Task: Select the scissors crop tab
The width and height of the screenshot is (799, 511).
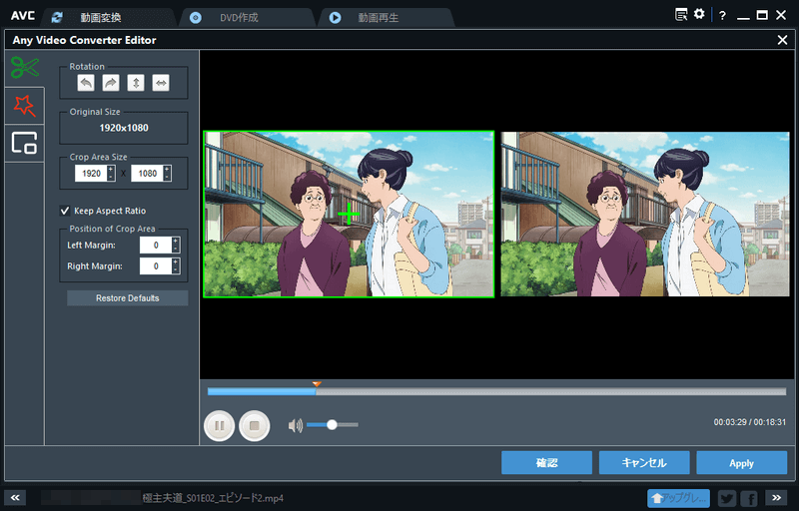Action: click(x=24, y=68)
